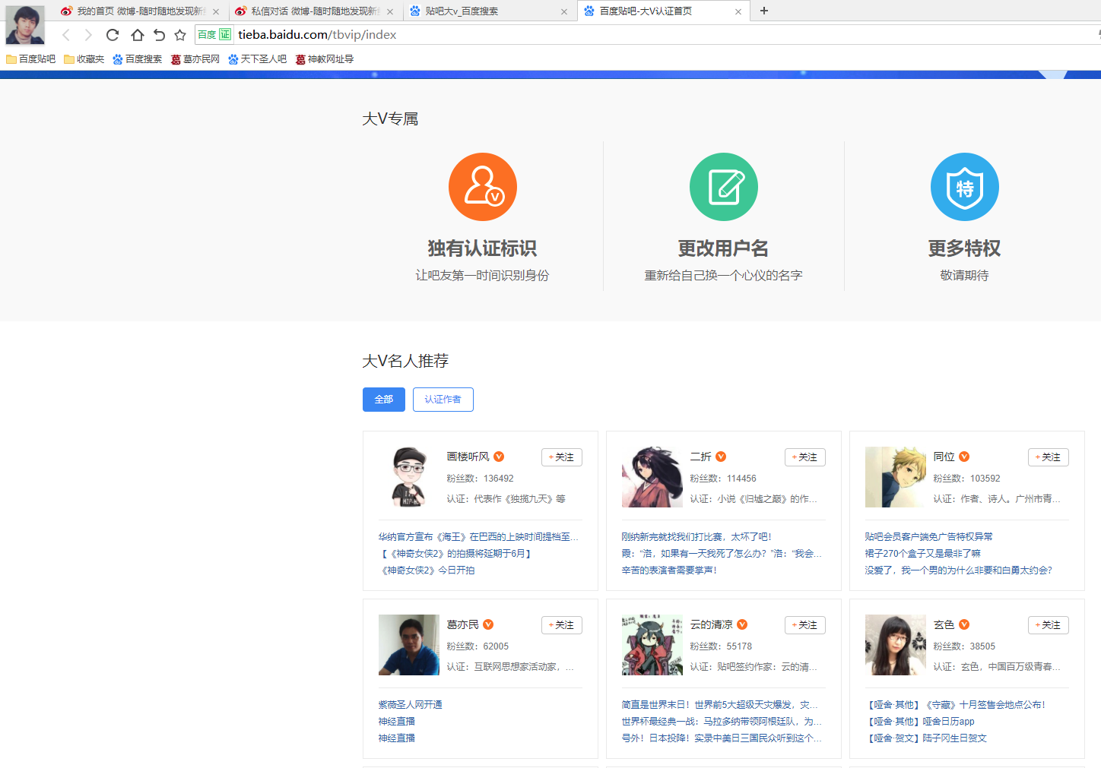Follow user 画楼听风
Screen dimensions: 1101x768
click(561, 457)
